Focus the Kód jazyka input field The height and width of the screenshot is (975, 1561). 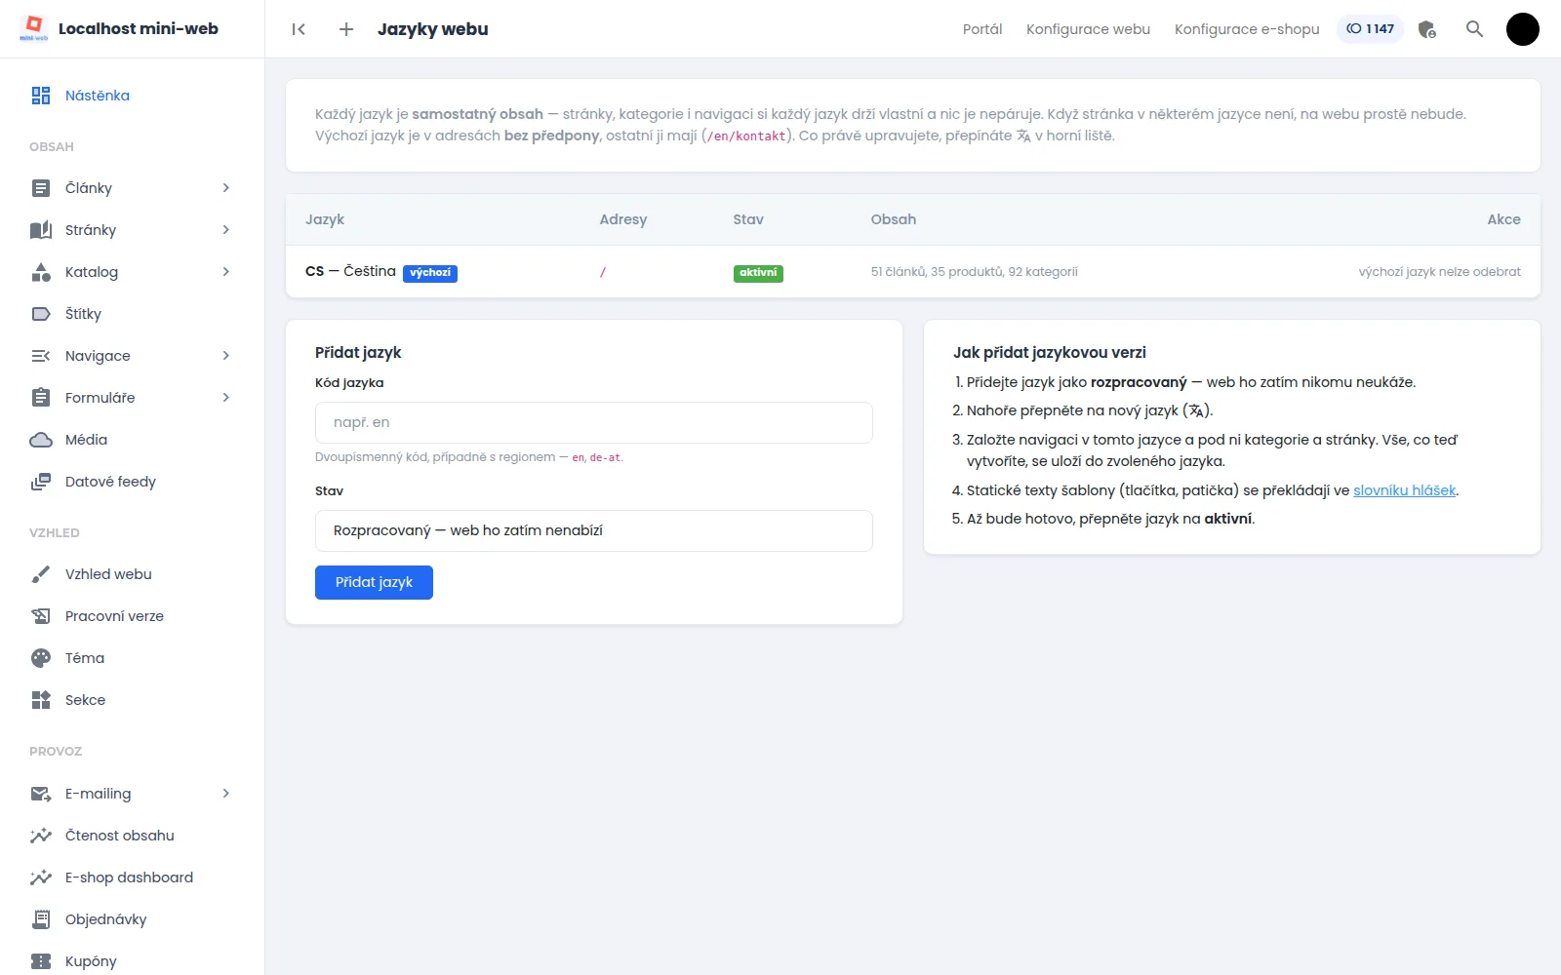(593, 422)
